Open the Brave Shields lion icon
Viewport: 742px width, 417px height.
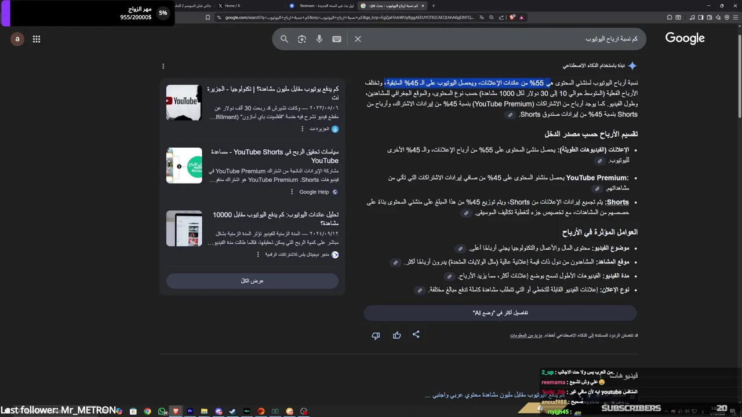coord(512,17)
